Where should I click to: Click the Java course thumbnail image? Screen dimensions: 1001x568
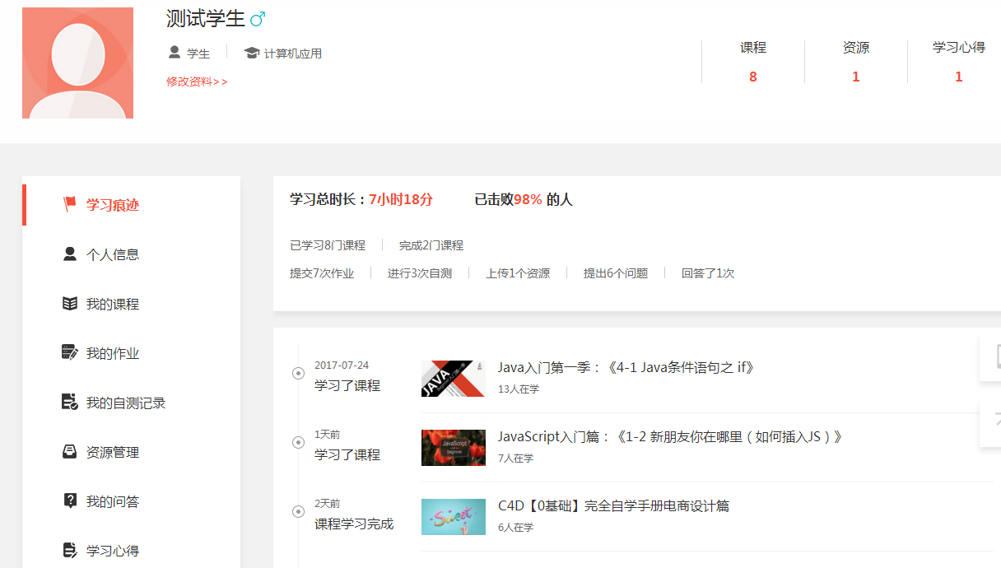click(x=453, y=379)
